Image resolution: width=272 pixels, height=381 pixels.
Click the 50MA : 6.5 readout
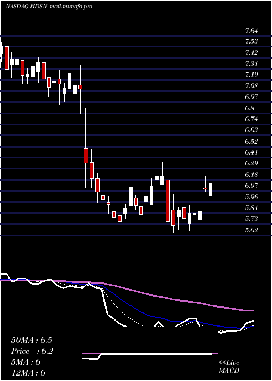(32, 340)
